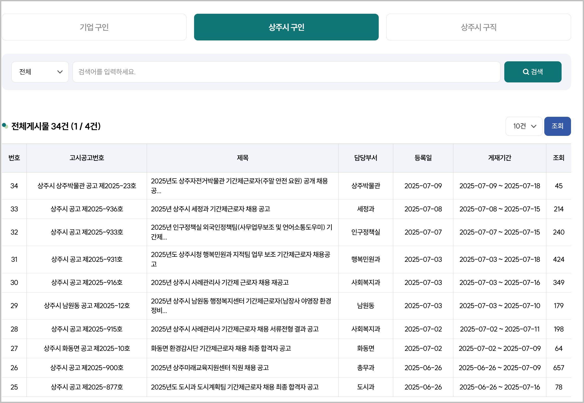This screenshot has height=403, width=584.
Task: Click the 등록일 column header
Action: (423, 158)
